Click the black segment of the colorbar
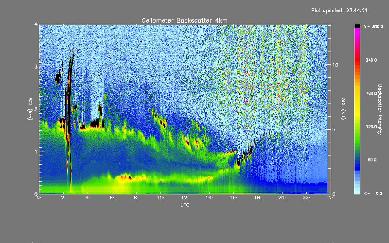The width and height of the screenshot is (389, 243). (357, 26)
